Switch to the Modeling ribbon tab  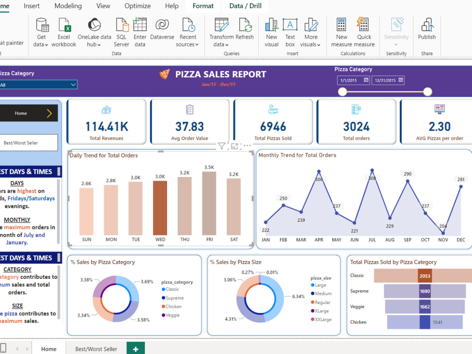point(67,6)
